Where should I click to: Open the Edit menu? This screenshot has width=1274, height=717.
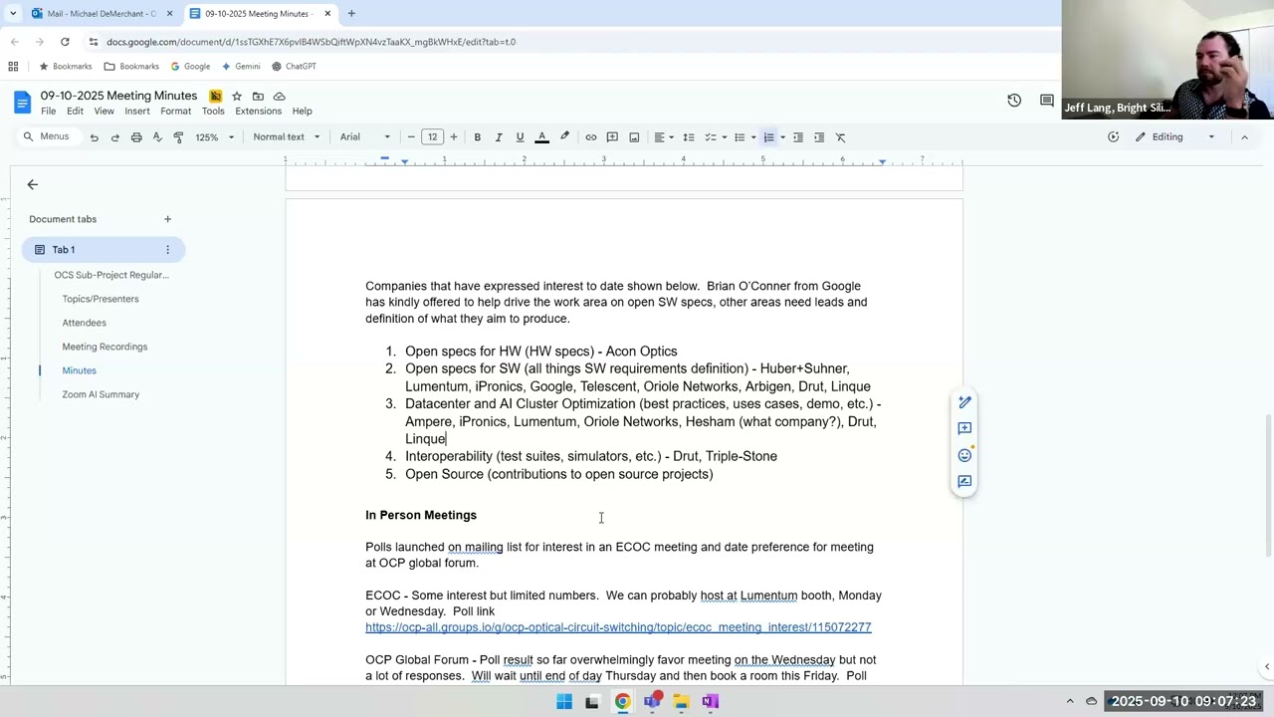pyautogui.click(x=75, y=111)
